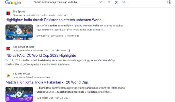This screenshot has height=102, width=175.
Task: Play the Sky Sports 9:24 video thumbnail
Action: point(19,32)
